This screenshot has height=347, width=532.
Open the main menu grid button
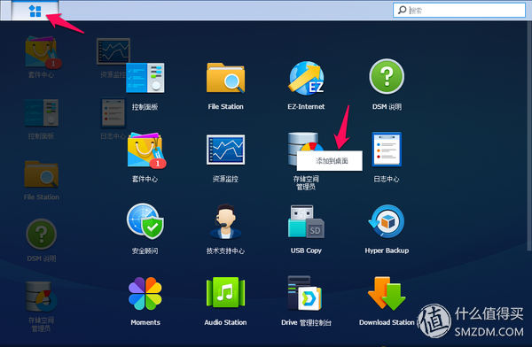pos(35,11)
